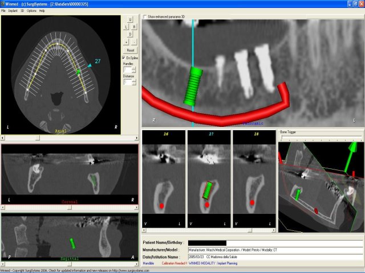Zoom out with the minus button

pyautogui.click(x=134, y=42)
